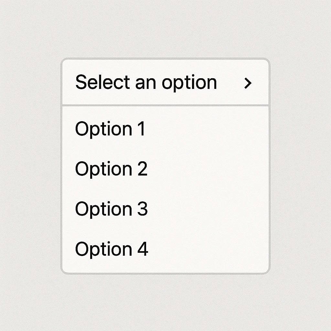This screenshot has width=331, height=331.
Task: Click the chevron arrow beside Select an option
Action: coord(248,83)
